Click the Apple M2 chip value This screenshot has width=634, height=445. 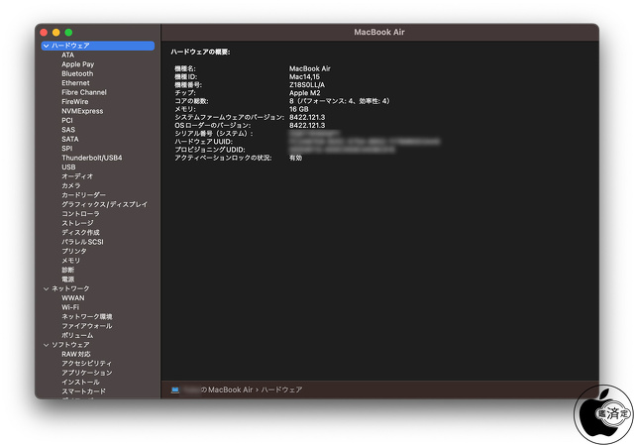click(x=304, y=93)
